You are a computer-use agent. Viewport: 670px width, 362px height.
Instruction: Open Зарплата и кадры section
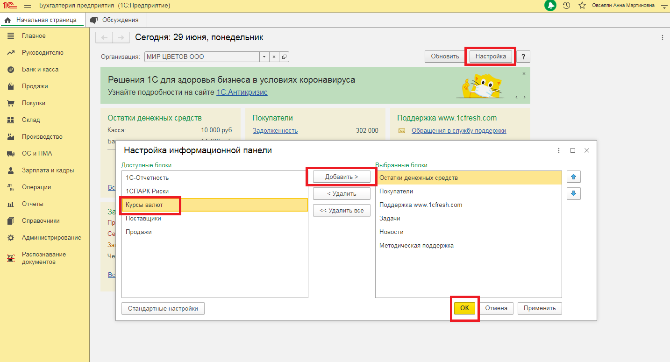[x=48, y=170]
